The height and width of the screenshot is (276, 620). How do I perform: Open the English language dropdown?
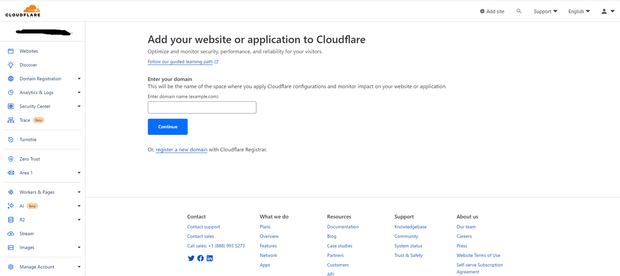[579, 11]
